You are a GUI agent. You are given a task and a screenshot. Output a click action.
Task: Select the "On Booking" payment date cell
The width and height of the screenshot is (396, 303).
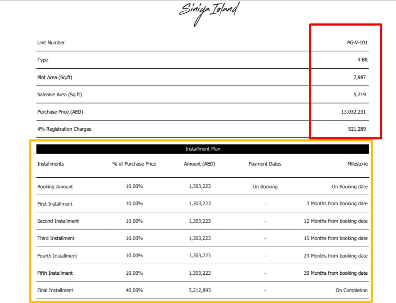pyautogui.click(x=265, y=187)
